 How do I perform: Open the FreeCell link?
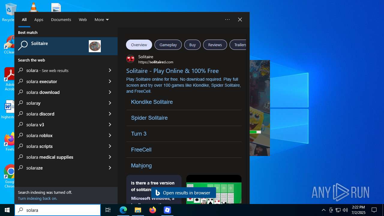(x=141, y=150)
